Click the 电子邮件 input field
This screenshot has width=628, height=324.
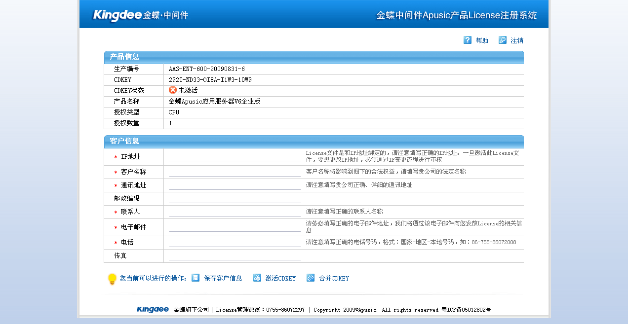coord(235,227)
